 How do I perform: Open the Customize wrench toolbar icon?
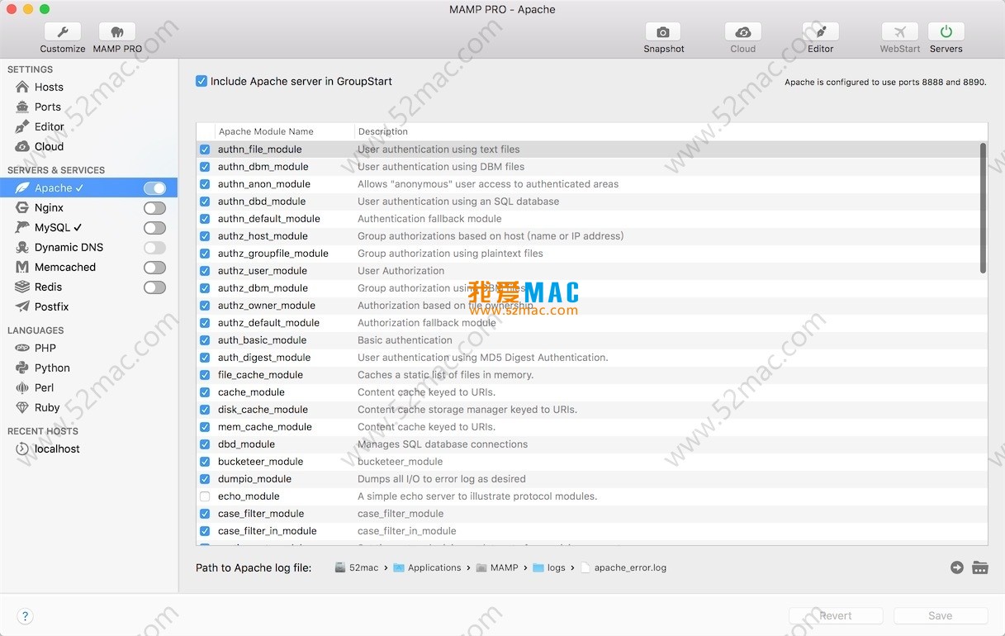click(x=63, y=32)
